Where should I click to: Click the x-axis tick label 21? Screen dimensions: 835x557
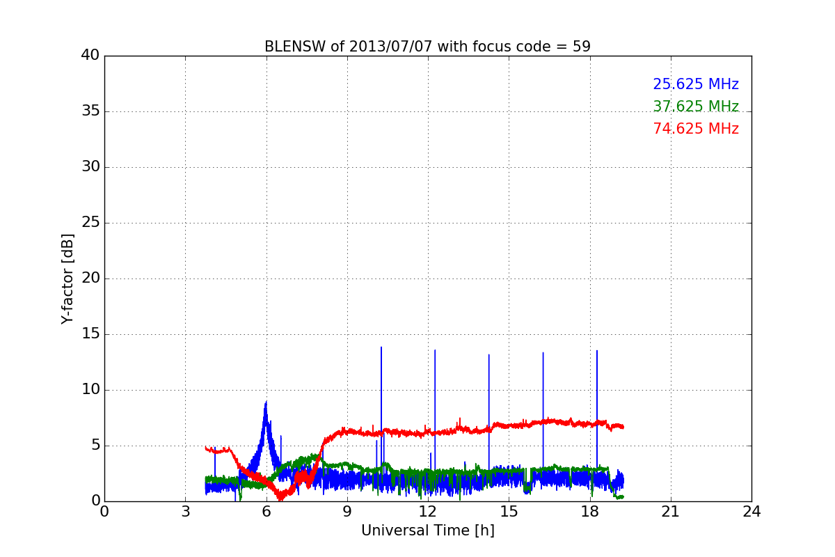pyautogui.click(x=670, y=511)
